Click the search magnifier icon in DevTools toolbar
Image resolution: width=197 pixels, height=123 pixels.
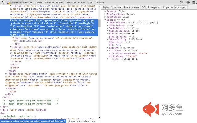pos(3,2)
